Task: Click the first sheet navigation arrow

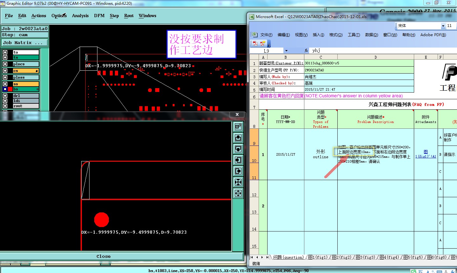Action: tap(252, 257)
